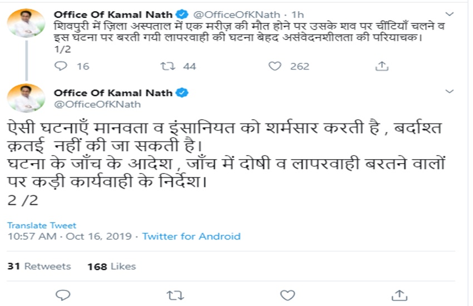Like the main 2/2 tweet
This screenshot has height=306, width=473.
click(x=287, y=294)
